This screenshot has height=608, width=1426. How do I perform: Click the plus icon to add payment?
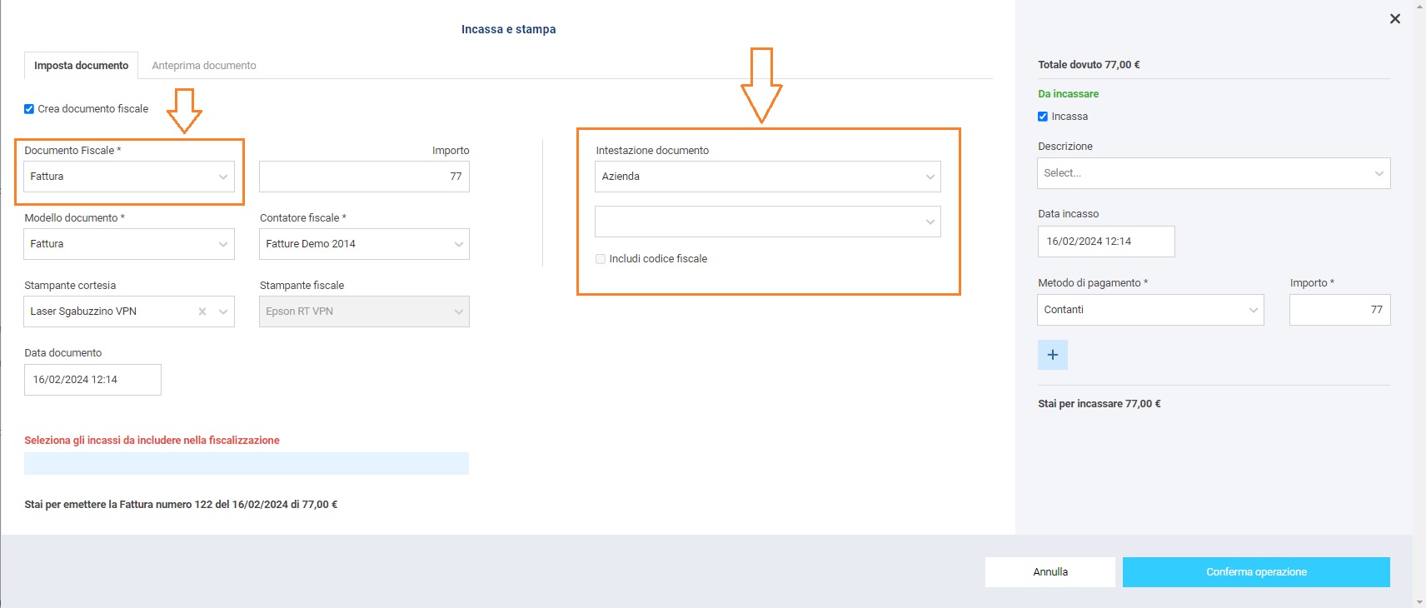point(1053,355)
